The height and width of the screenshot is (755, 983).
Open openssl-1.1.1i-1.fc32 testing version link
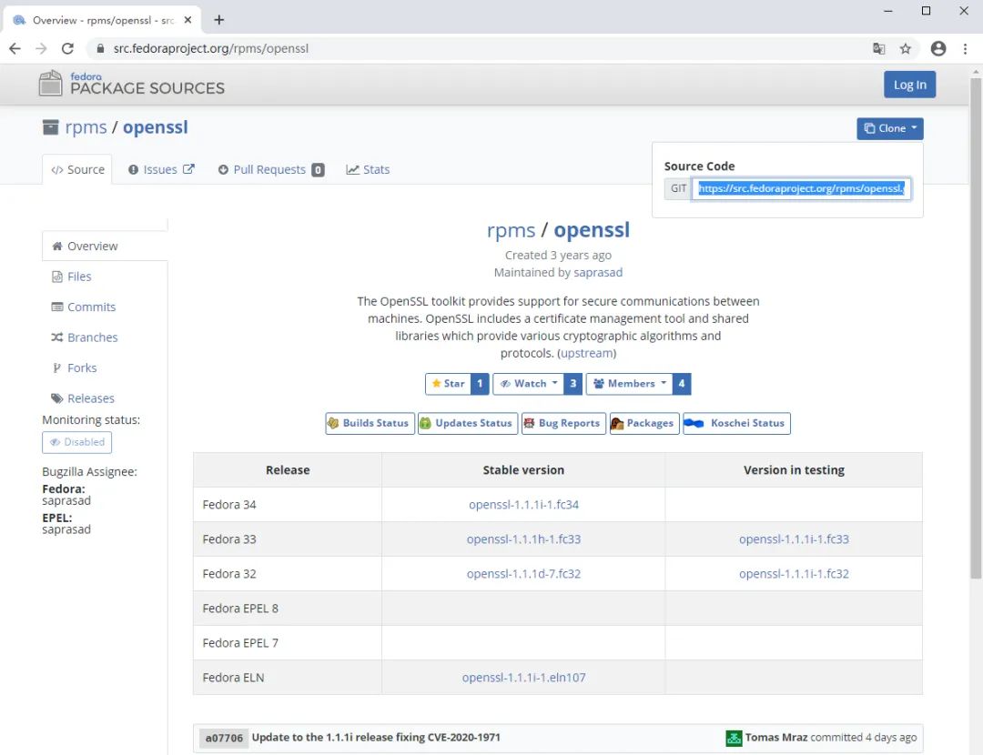pyautogui.click(x=794, y=573)
